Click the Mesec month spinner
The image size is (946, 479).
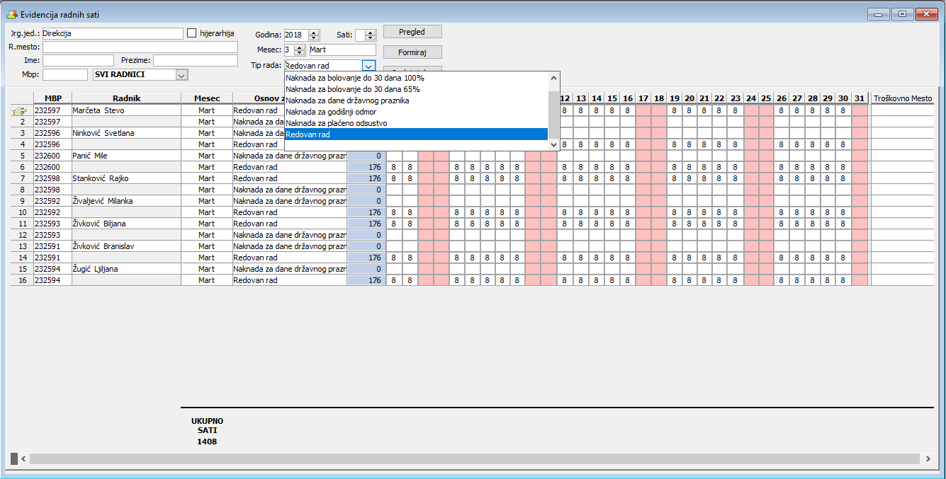300,50
